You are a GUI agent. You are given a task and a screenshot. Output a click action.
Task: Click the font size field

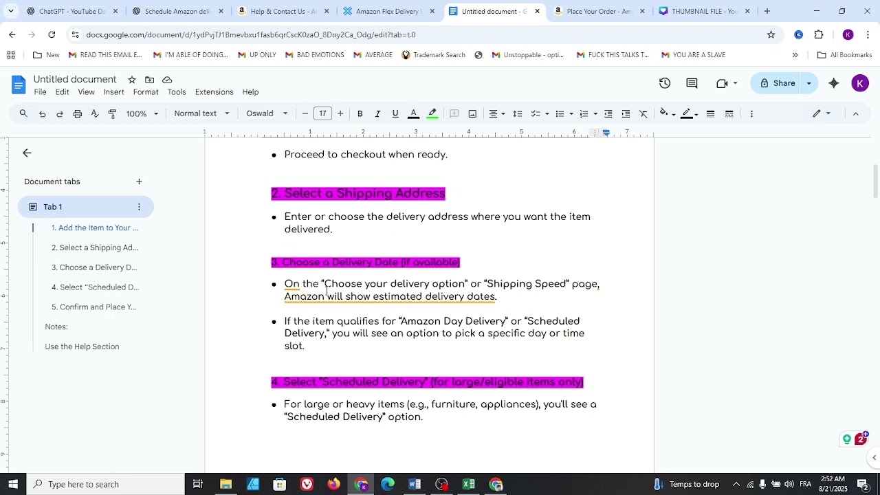(322, 113)
